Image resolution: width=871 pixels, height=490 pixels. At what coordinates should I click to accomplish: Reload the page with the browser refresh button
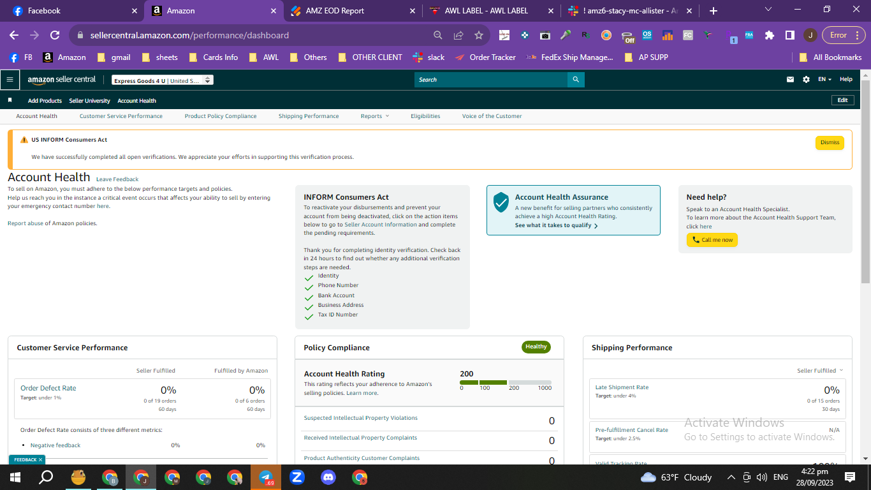pyautogui.click(x=55, y=35)
